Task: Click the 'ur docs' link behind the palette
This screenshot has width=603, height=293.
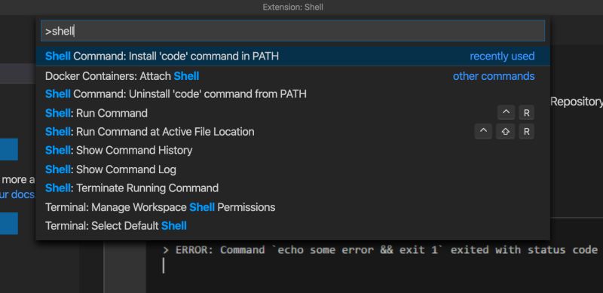Action: click(x=17, y=194)
